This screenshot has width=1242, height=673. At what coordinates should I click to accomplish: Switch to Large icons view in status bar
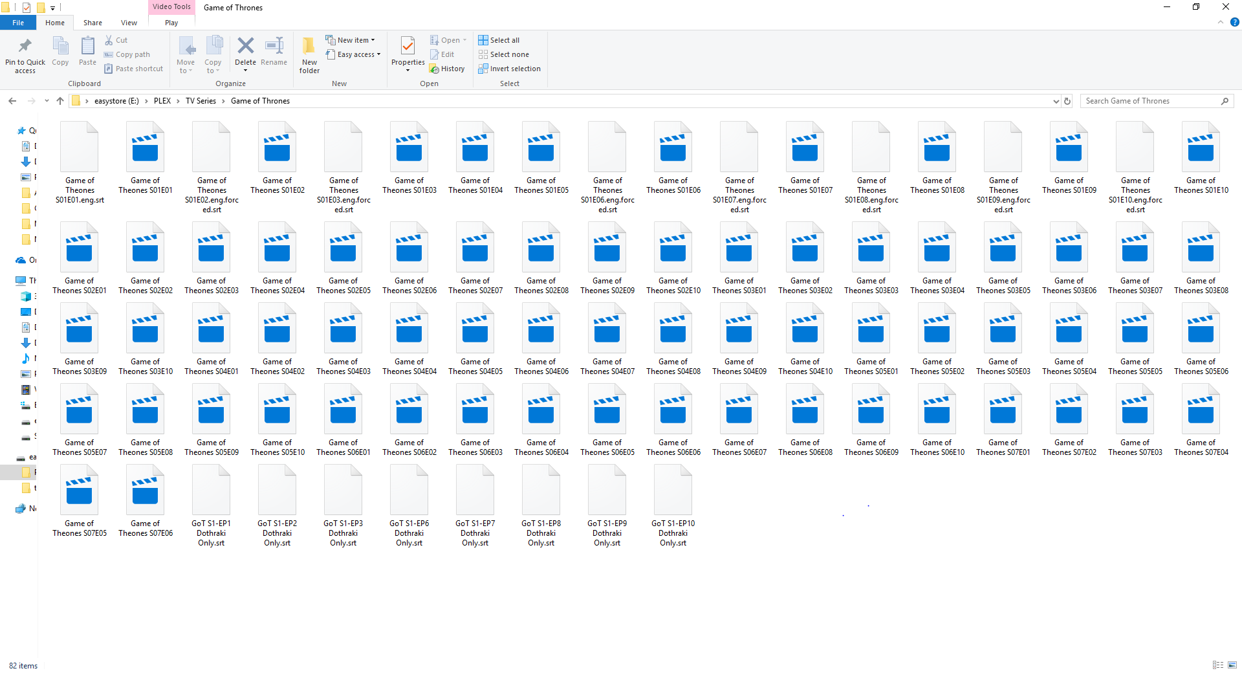(x=1232, y=665)
